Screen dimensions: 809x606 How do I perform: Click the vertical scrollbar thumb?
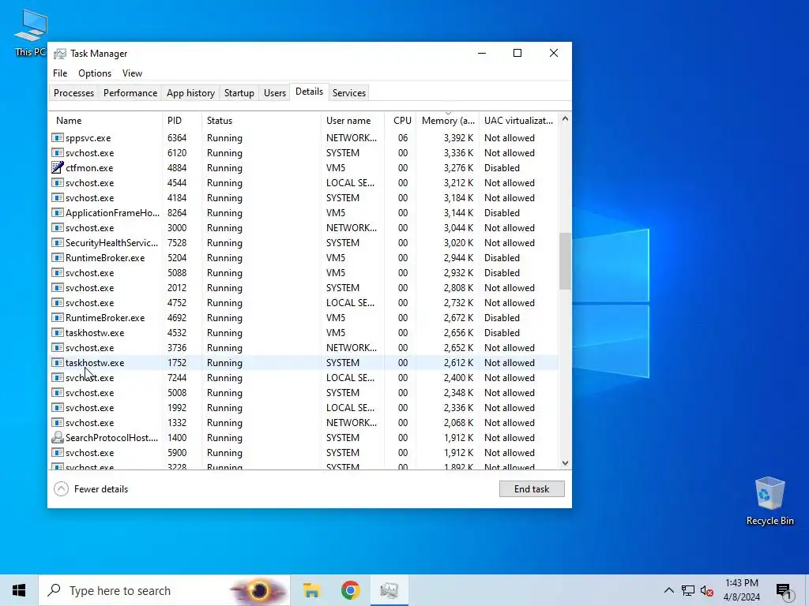(565, 260)
